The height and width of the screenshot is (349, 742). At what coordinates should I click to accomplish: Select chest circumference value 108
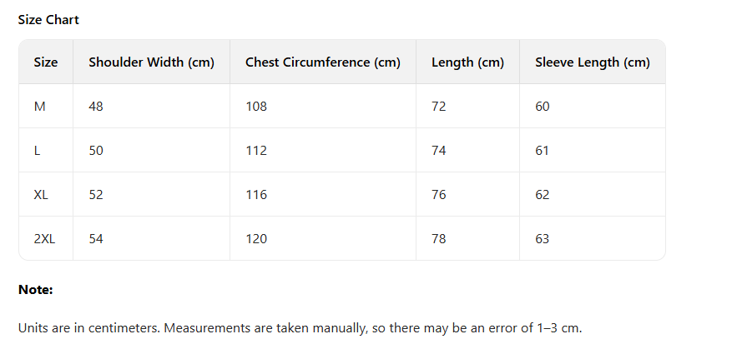pyautogui.click(x=256, y=107)
